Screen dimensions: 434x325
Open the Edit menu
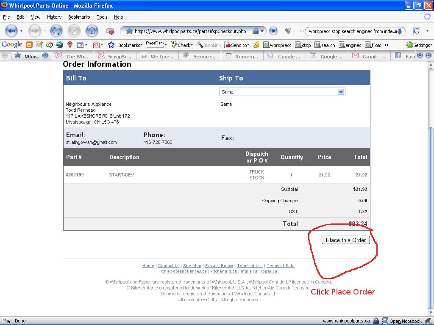pyautogui.click(x=20, y=17)
